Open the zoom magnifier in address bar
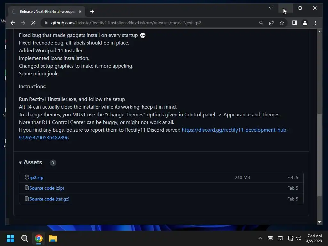Image resolution: width=328 pixels, height=246 pixels. [x=261, y=23]
